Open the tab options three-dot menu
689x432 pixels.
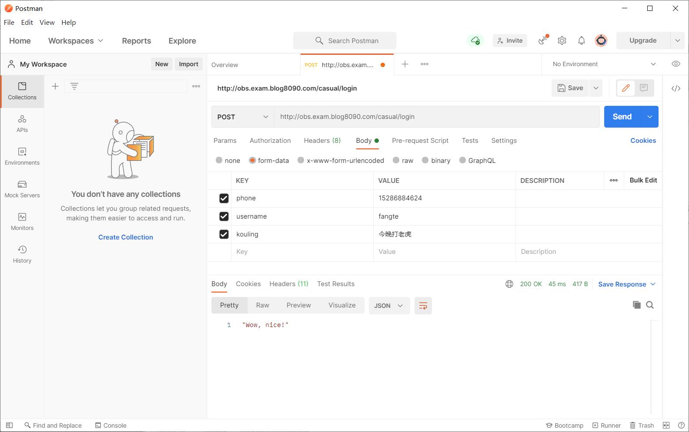coord(425,64)
